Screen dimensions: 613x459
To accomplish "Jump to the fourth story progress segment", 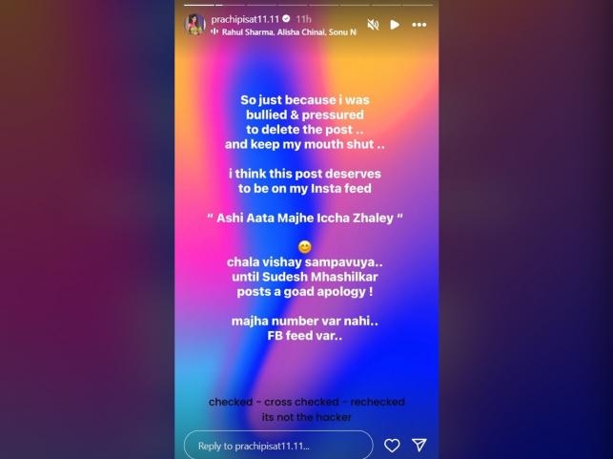I will point(293,5).
